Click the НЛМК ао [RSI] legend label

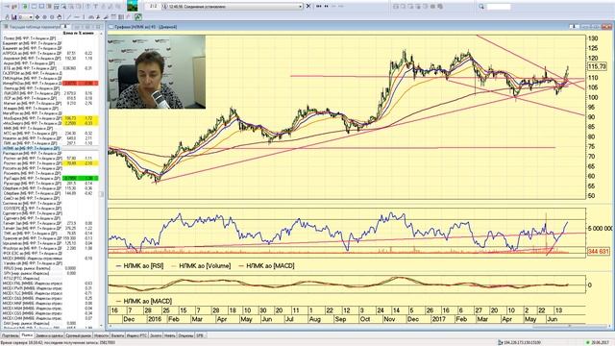[143, 265]
